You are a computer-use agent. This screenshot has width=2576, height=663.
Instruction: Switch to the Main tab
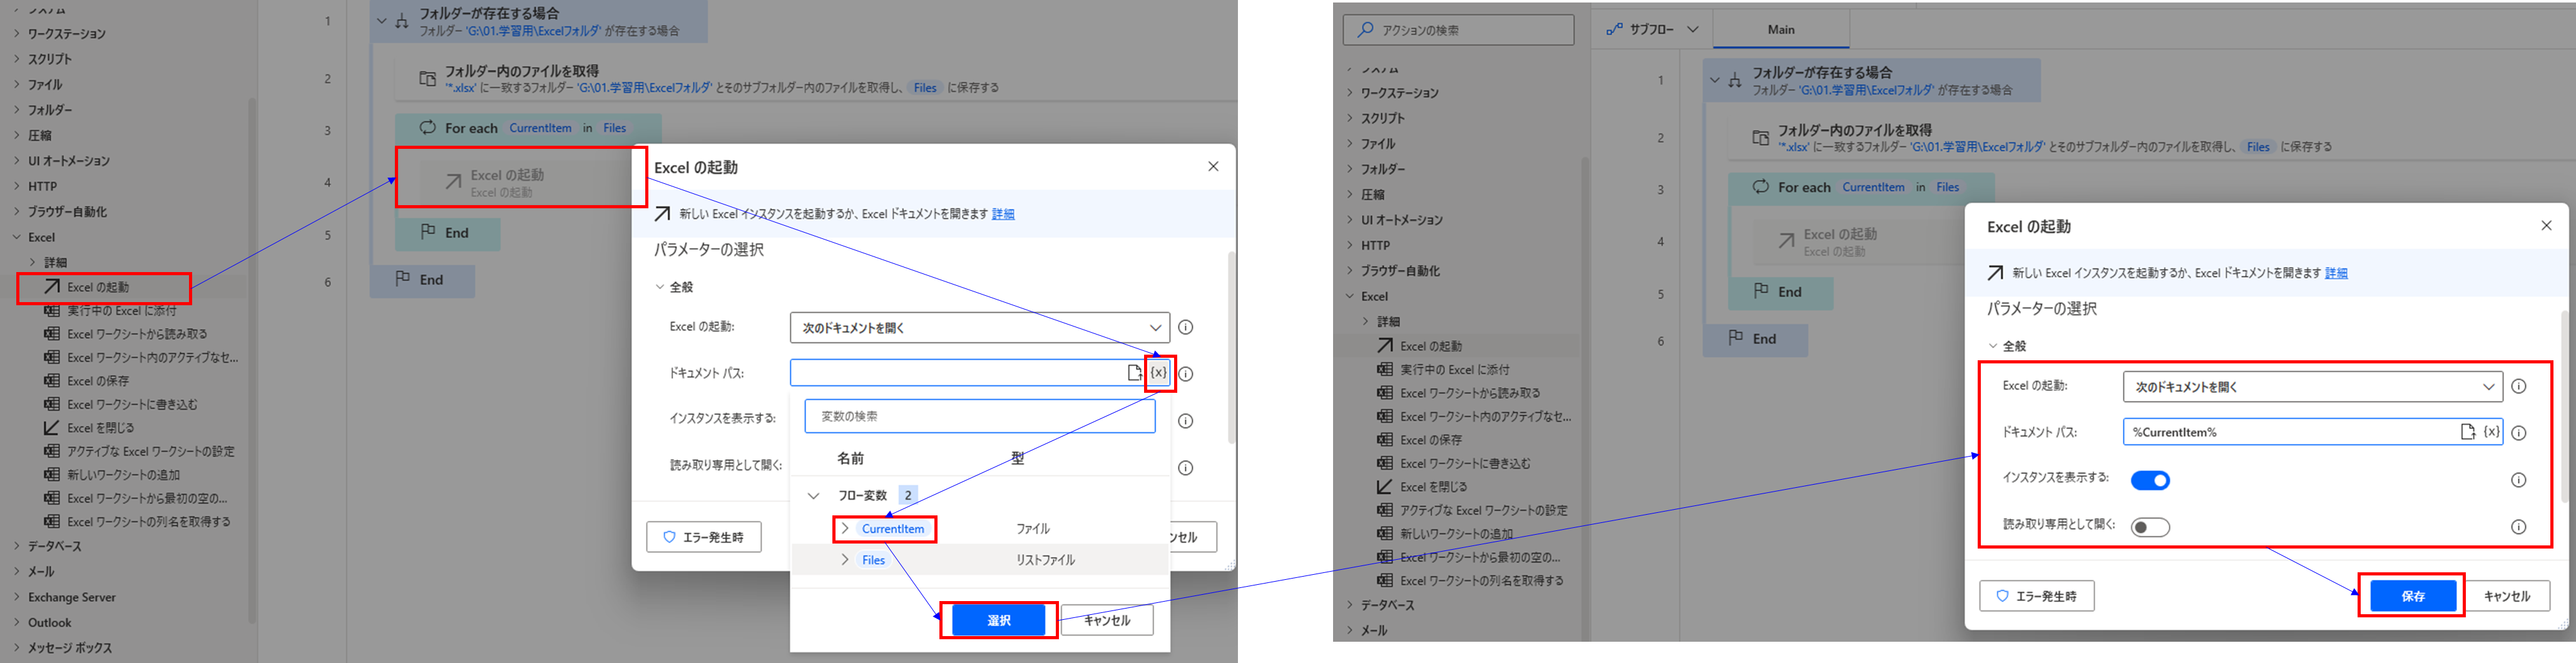pos(1781,30)
